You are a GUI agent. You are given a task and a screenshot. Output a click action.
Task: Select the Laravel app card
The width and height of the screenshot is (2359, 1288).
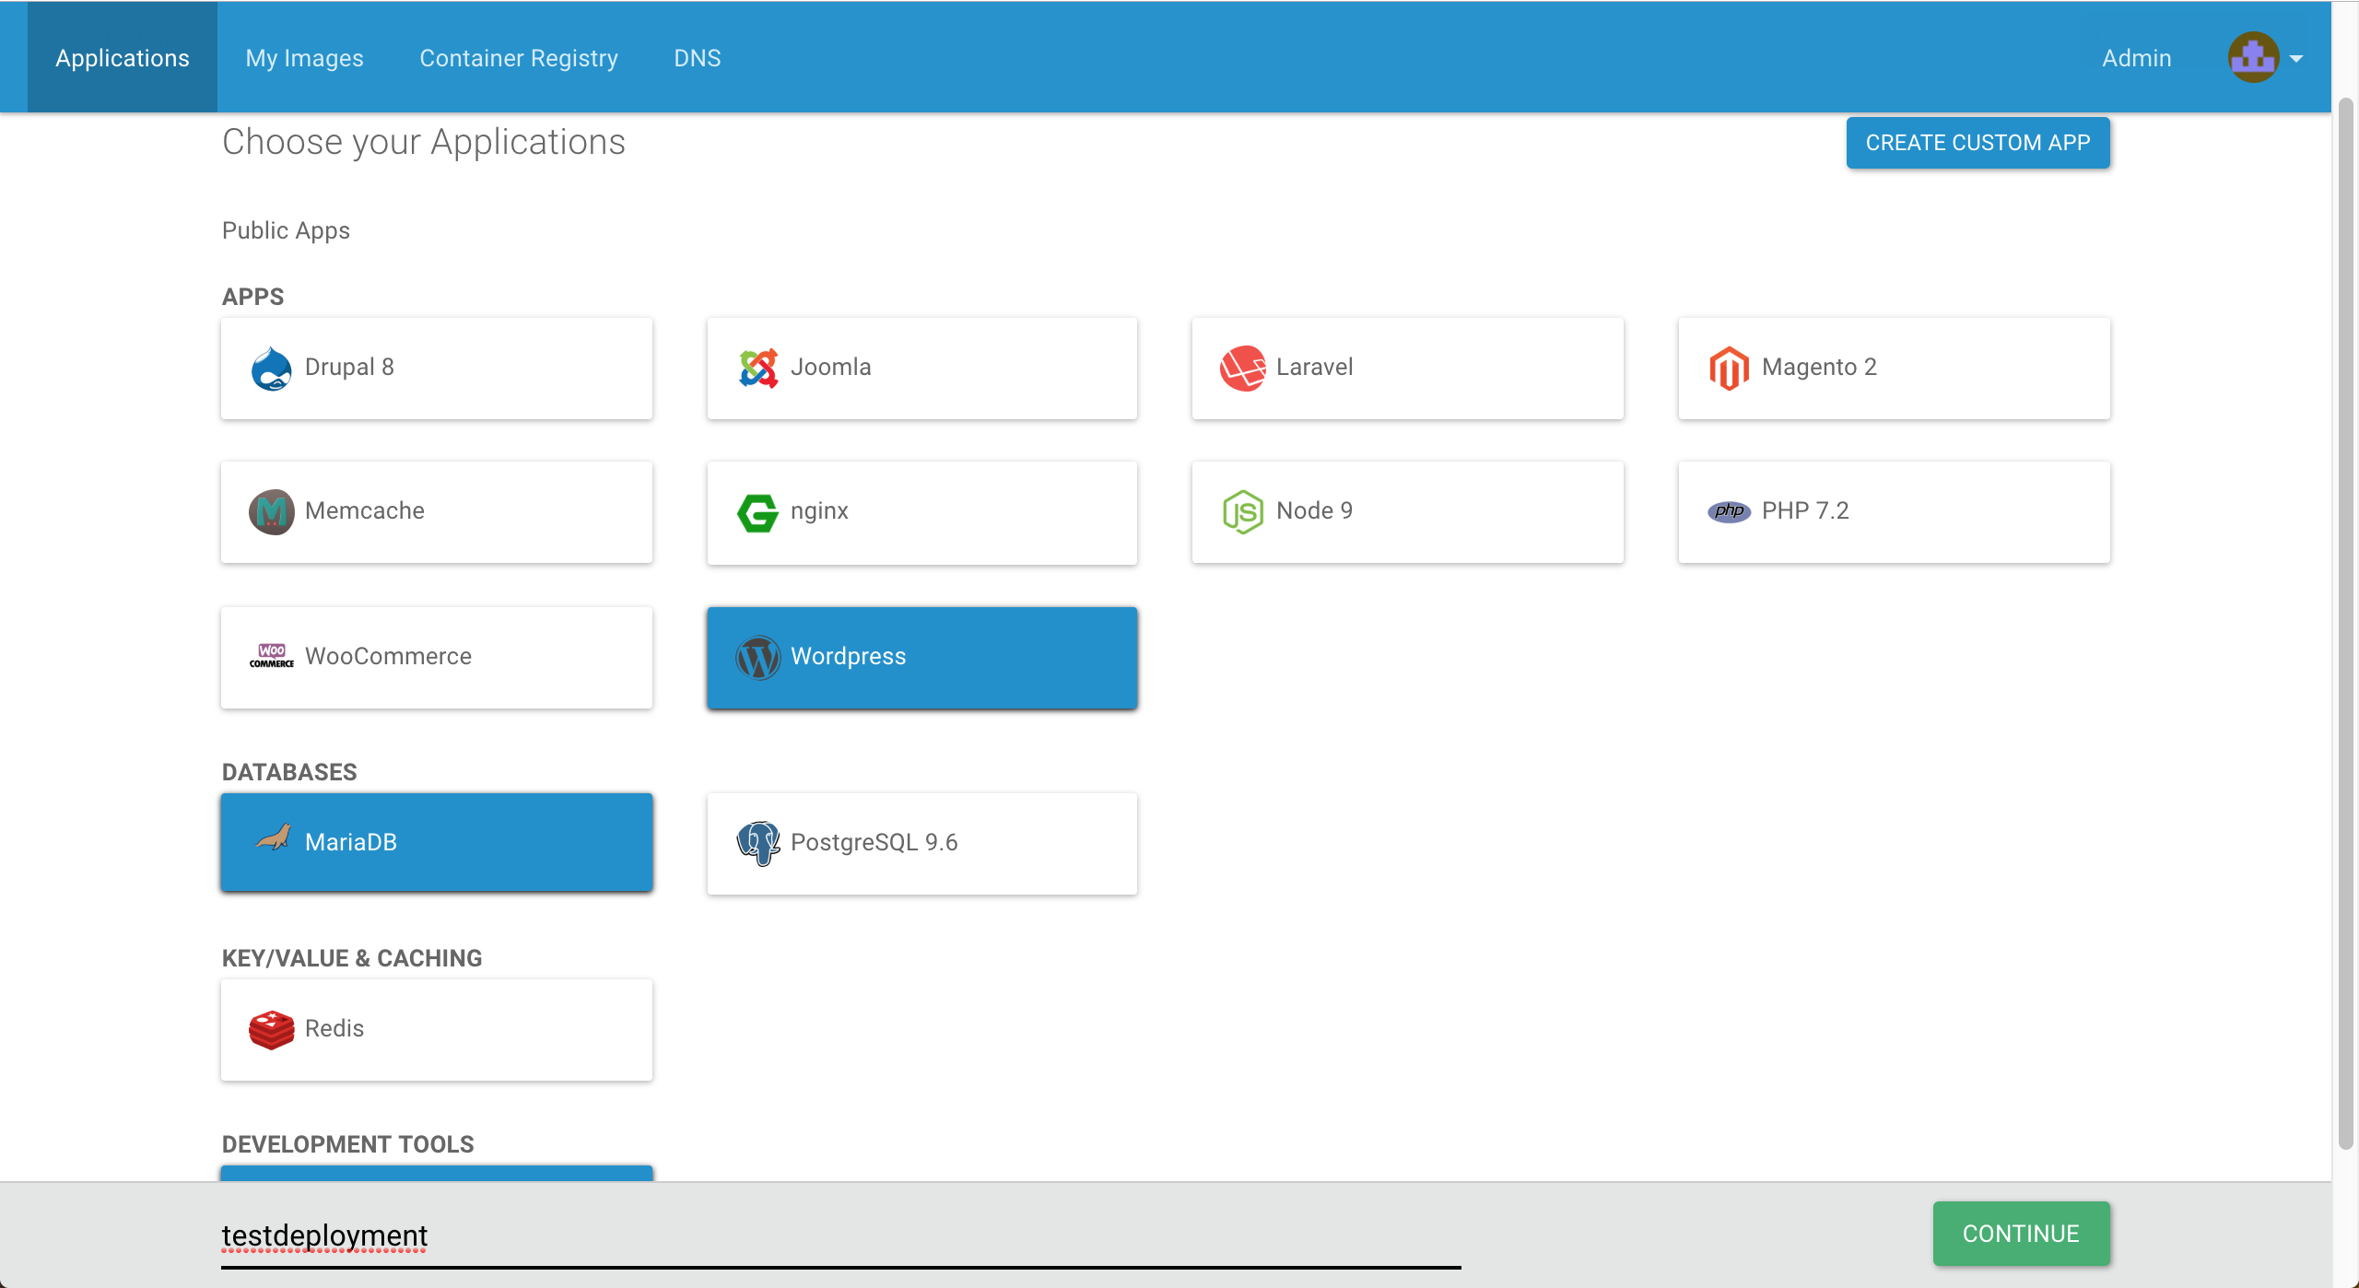click(1407, 369)
